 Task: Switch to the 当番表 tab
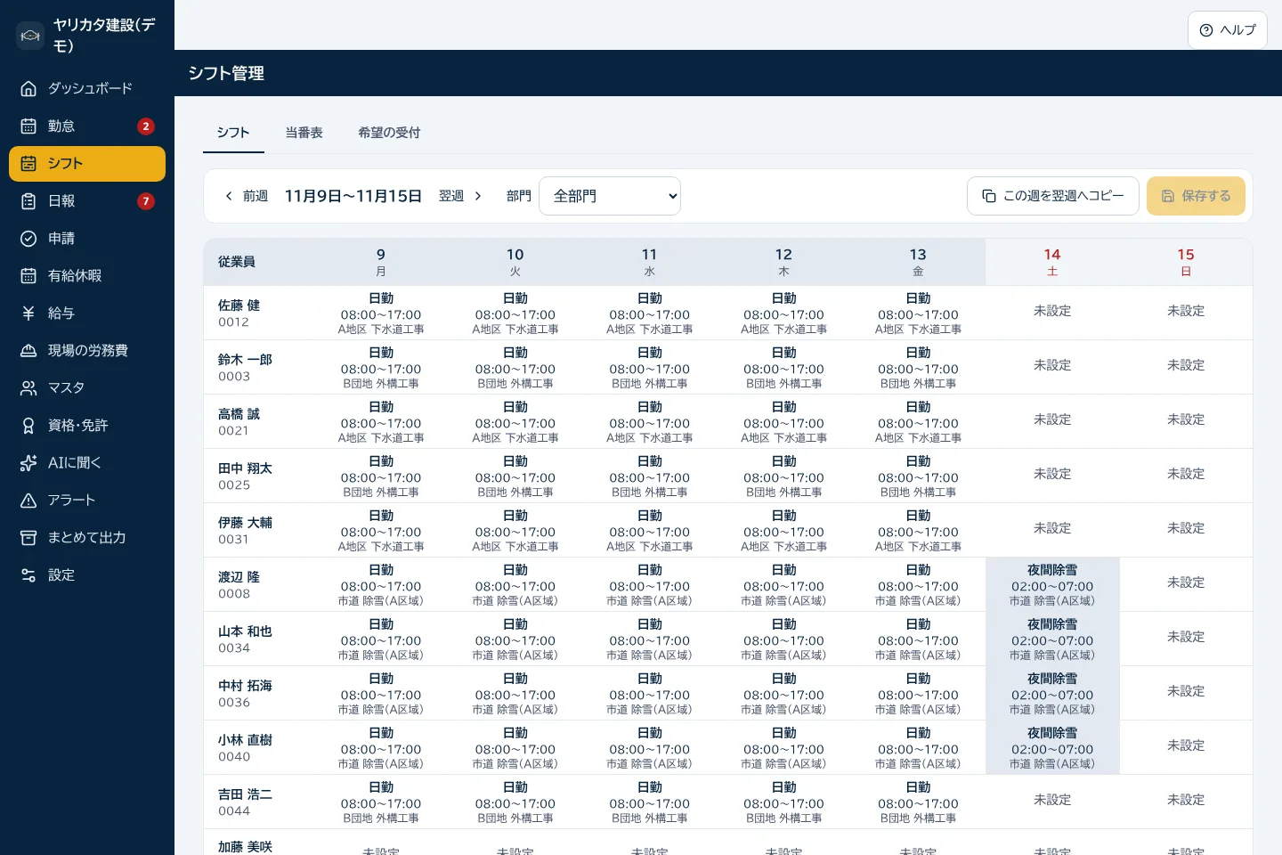coord(304,133)
